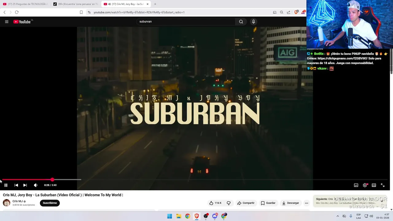Switch to '25 Preguntas de TECNOLOGÍA' tab

(25, 4)
